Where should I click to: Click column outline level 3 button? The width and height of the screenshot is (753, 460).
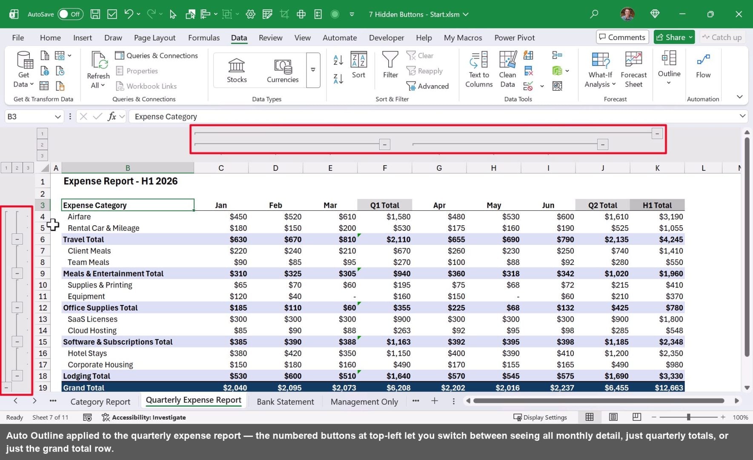(42, 155)
